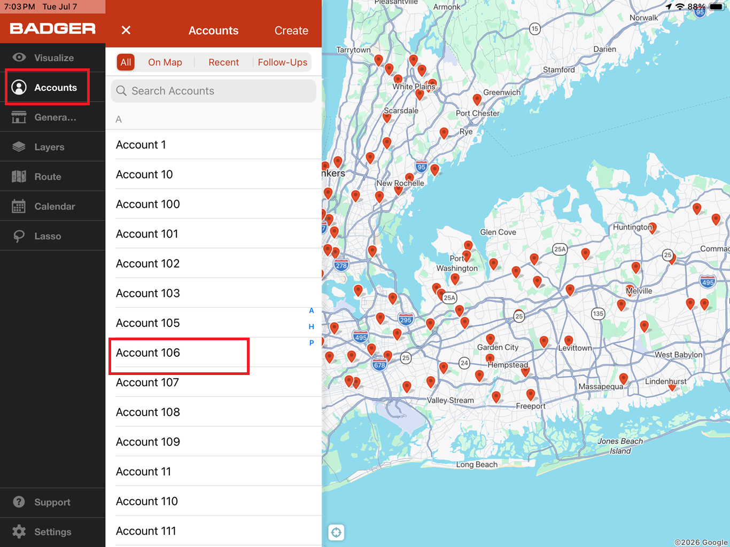Open Account 105

coord(214,323)
